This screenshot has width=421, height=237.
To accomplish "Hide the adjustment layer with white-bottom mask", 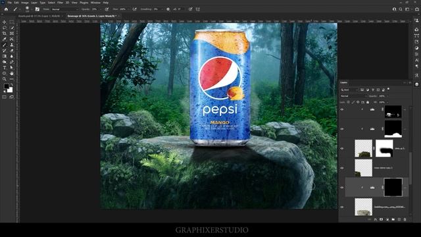I will [x=342, y=129].
